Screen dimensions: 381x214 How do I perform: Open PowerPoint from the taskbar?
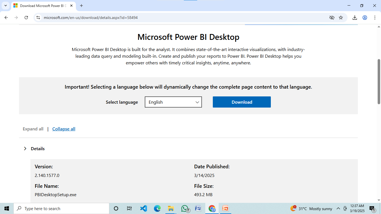pyautogui.click(x=225, y=208)
